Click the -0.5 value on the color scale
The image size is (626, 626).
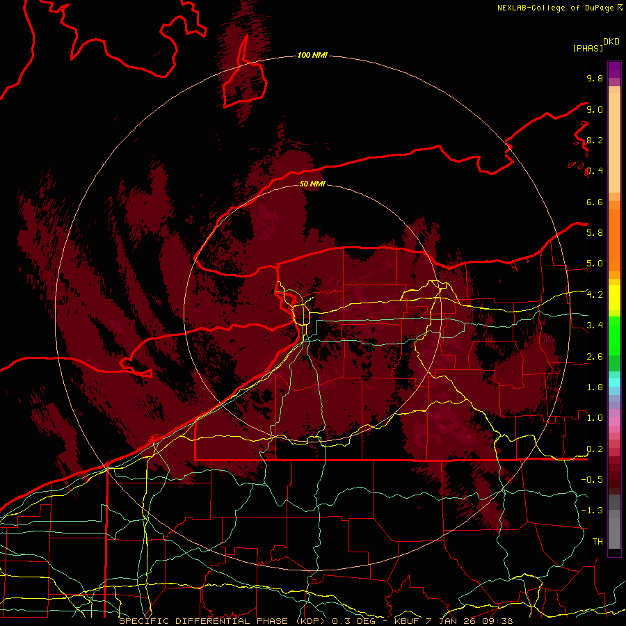592,480
